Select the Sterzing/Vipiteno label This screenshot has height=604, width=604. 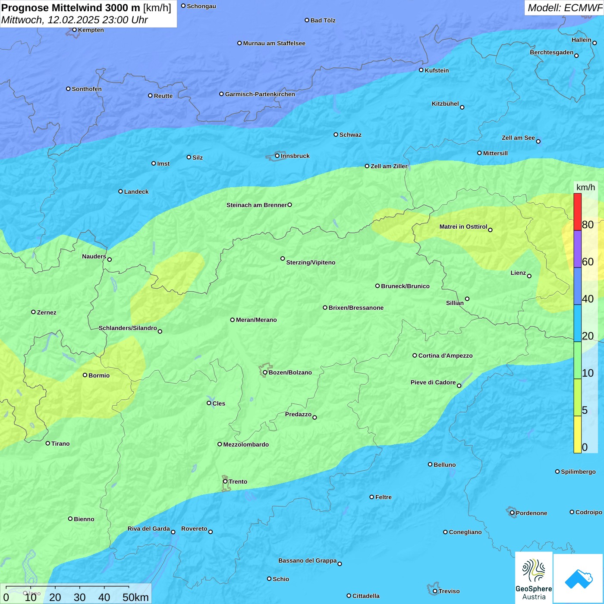point(311,262)
